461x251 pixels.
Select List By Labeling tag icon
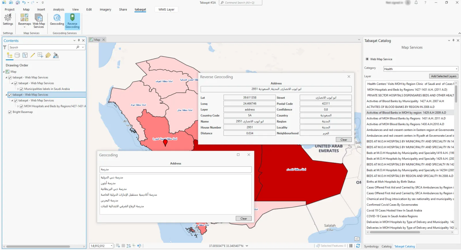point(48,55)
